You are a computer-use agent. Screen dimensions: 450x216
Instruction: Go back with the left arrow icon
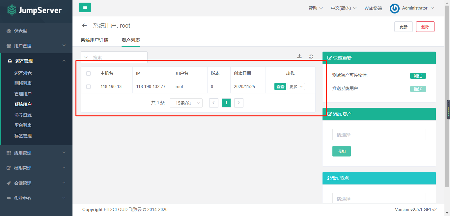pyautogui.click(x=84, y=26)
